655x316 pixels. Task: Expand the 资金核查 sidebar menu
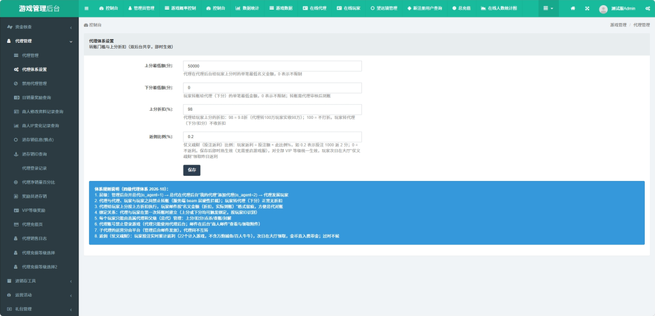[x=39, y=27]
